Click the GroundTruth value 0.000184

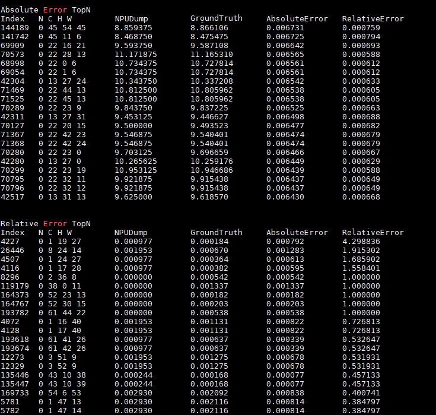209,241
